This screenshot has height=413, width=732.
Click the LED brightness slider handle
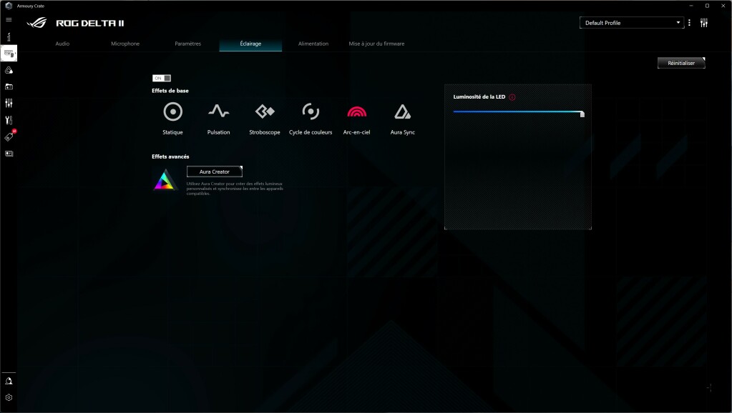(x=582, y=114)
